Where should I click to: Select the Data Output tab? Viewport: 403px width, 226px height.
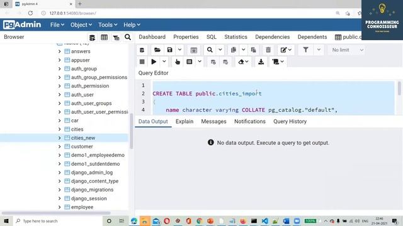153,121
